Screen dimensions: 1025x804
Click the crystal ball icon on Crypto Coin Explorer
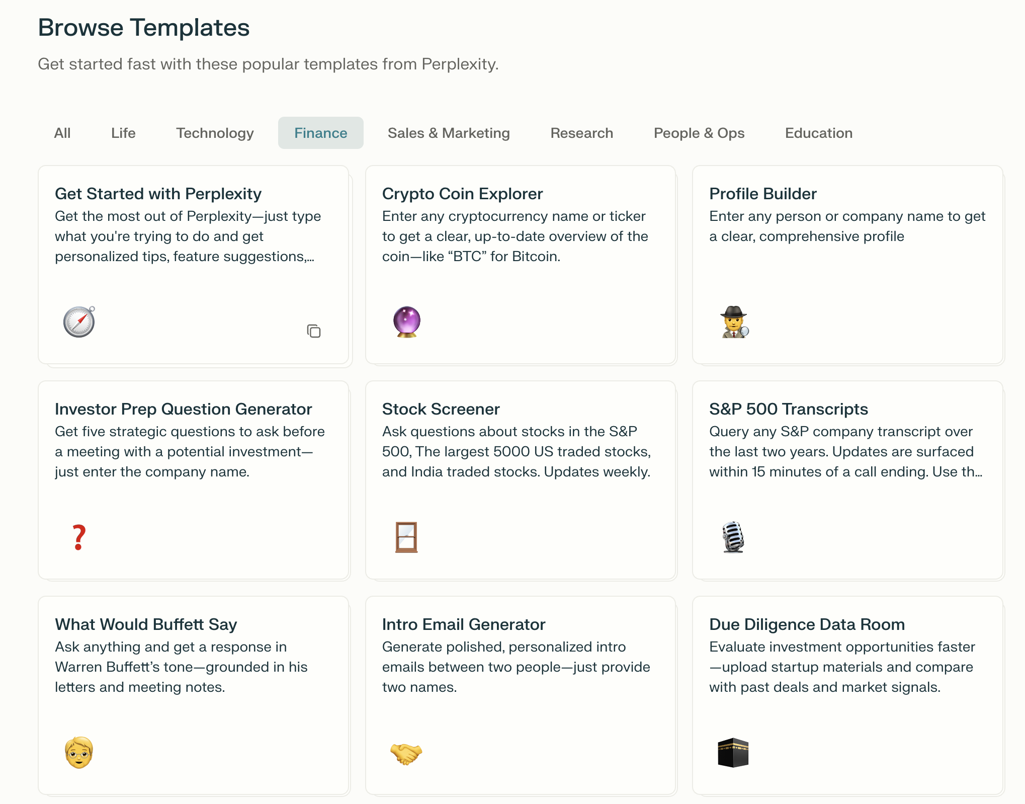(x=406, y=321)
